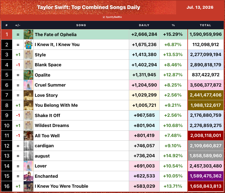Click total streams 2,008,118,001

click(x=206, y=136)
